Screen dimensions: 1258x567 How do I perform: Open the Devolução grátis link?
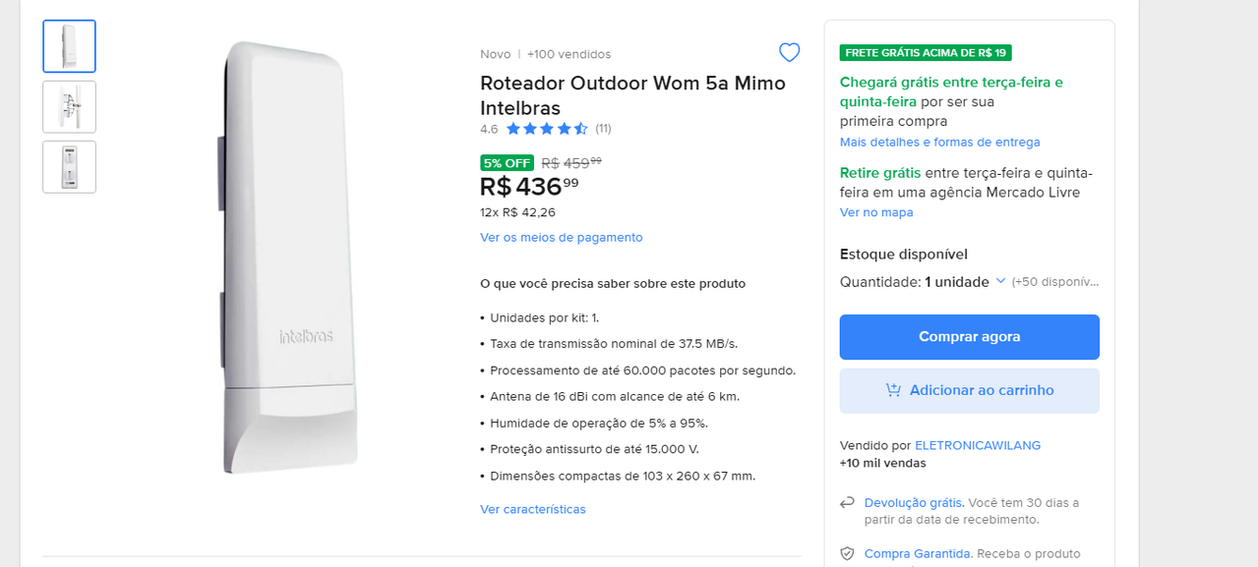(x=914, y=502)
